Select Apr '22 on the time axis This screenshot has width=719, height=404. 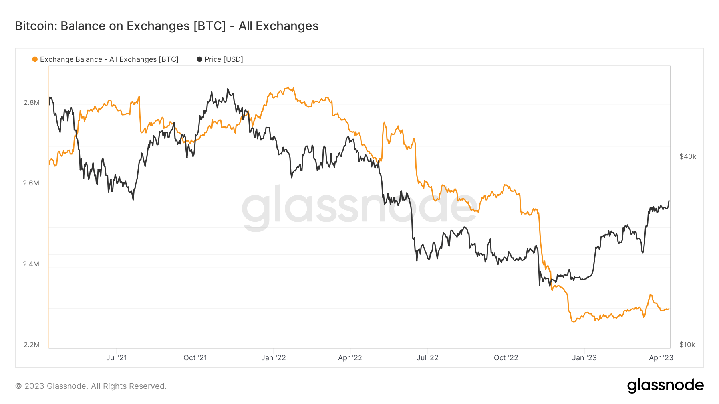coord(350,358)
